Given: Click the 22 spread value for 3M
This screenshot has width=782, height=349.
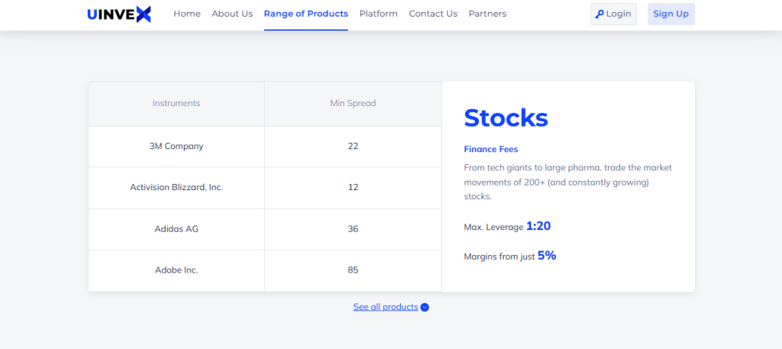Looking at the screenshot, I should pos(353,147).
